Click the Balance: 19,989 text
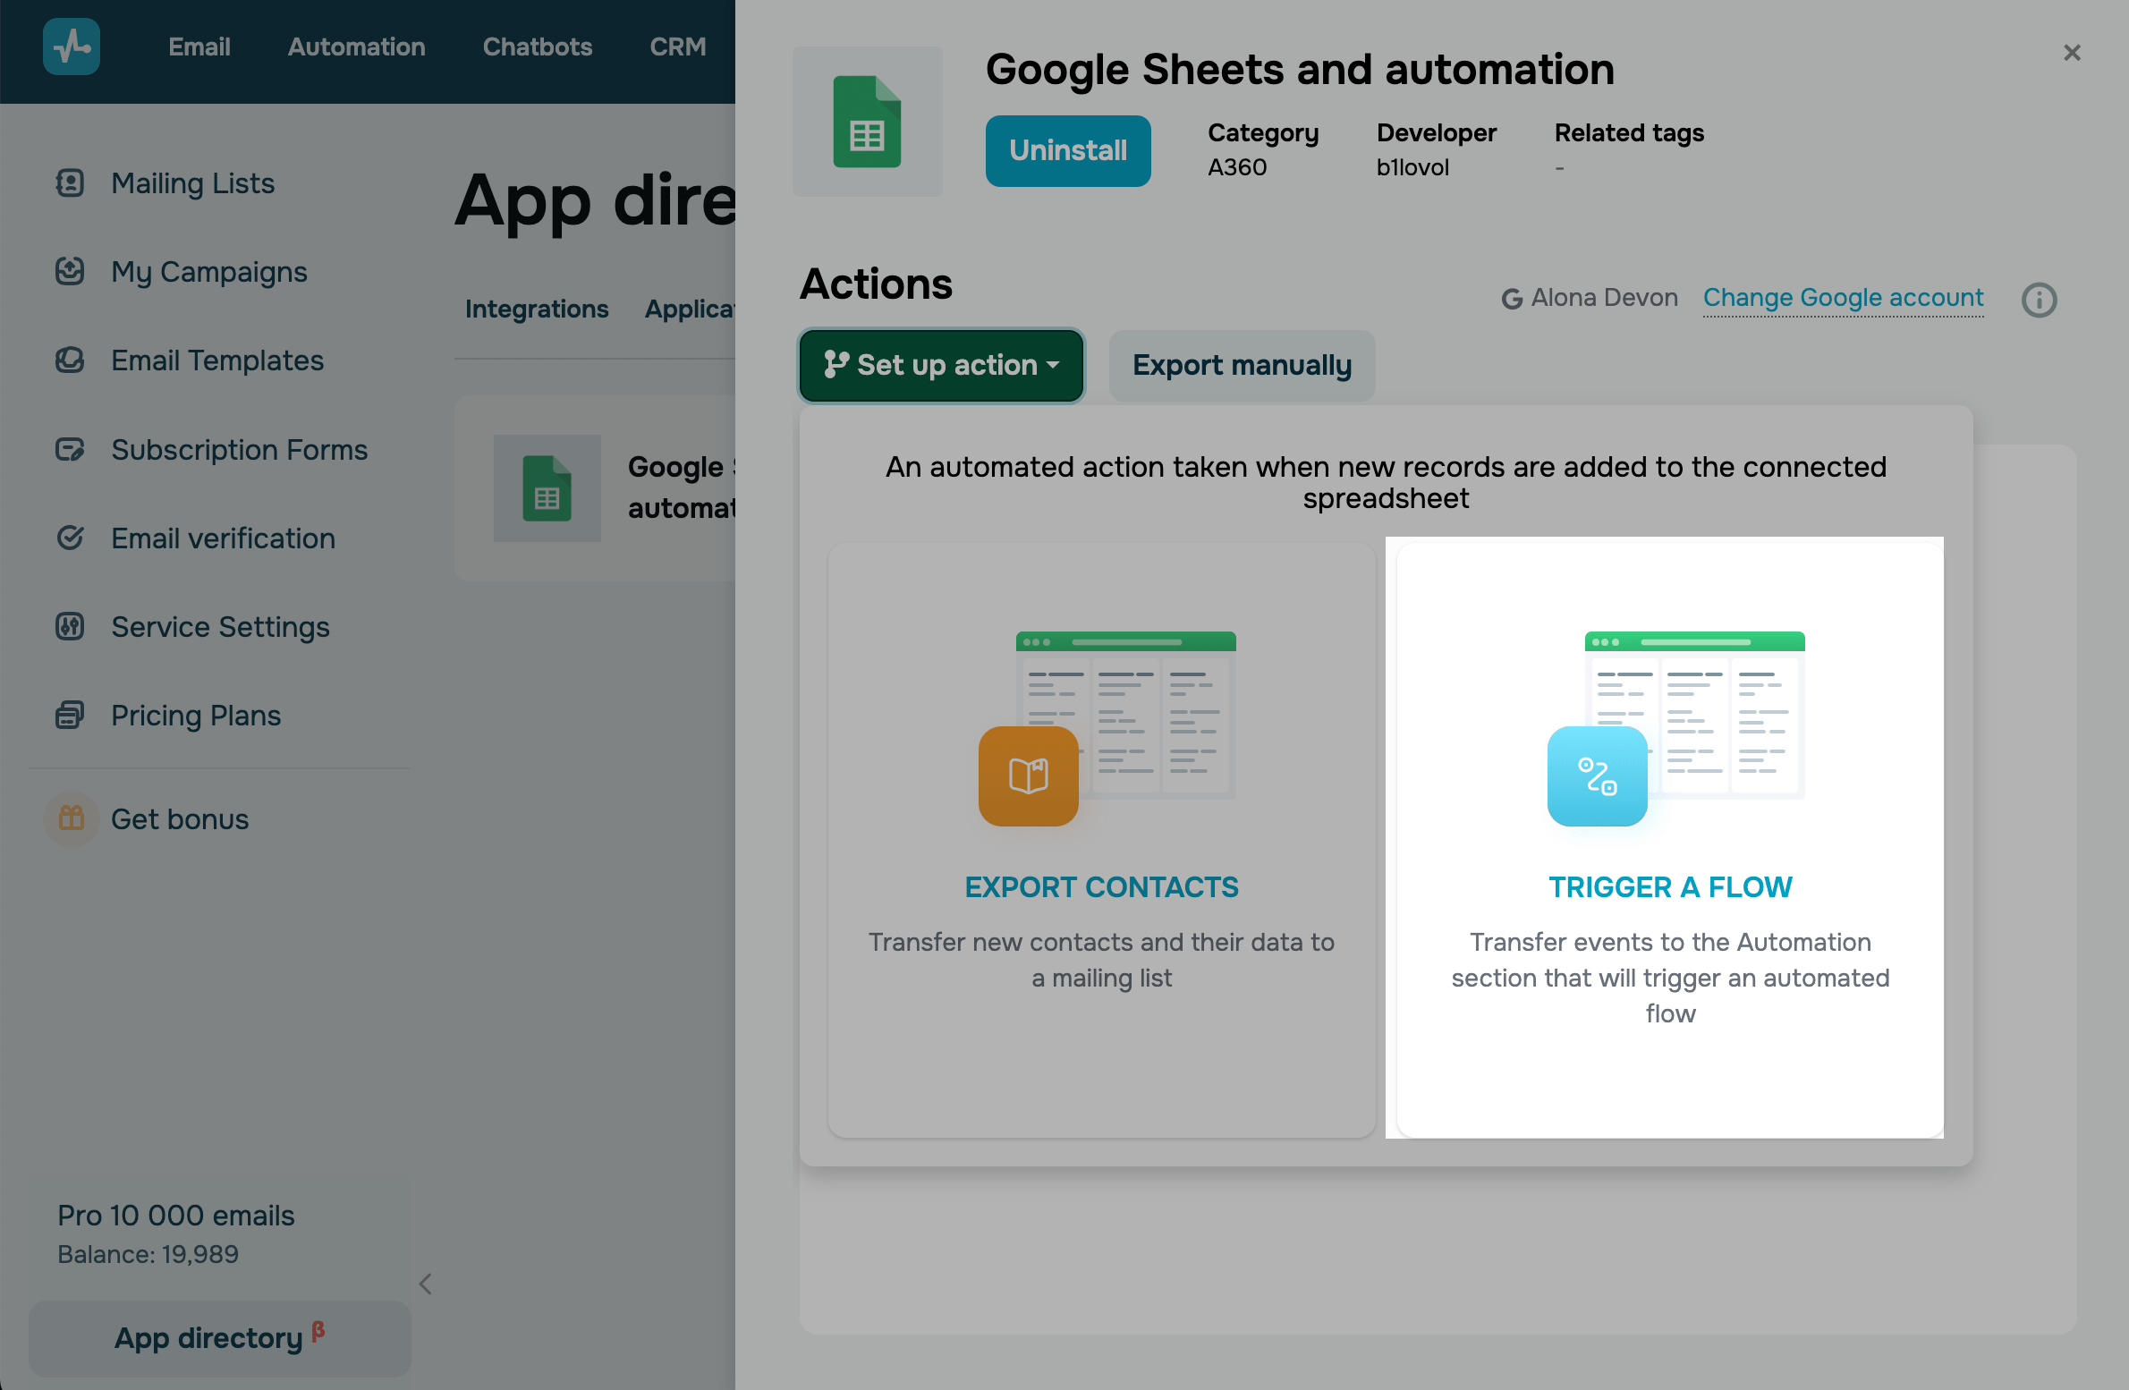 (148, 1254)
